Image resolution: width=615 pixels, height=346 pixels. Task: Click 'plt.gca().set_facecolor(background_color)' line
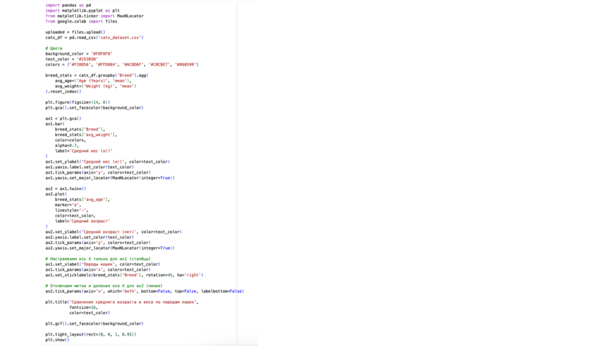pos(94,108)
